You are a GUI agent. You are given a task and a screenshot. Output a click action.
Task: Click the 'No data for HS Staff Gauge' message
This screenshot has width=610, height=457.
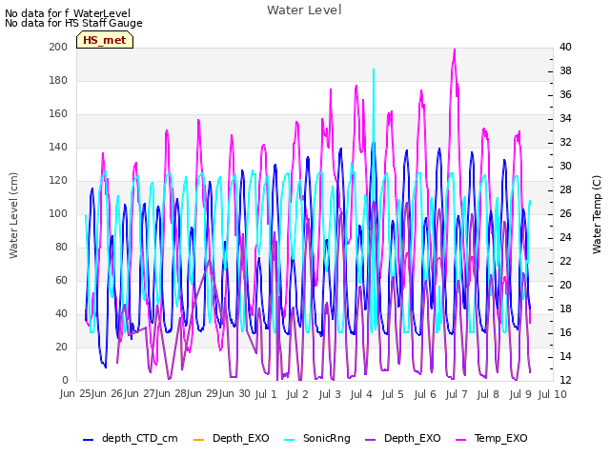[73, 23]
